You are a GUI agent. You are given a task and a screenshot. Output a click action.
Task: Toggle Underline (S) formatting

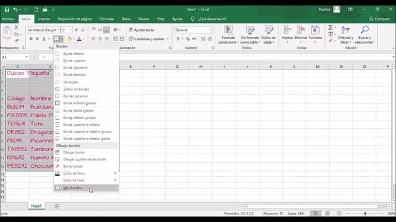(44, 39)
